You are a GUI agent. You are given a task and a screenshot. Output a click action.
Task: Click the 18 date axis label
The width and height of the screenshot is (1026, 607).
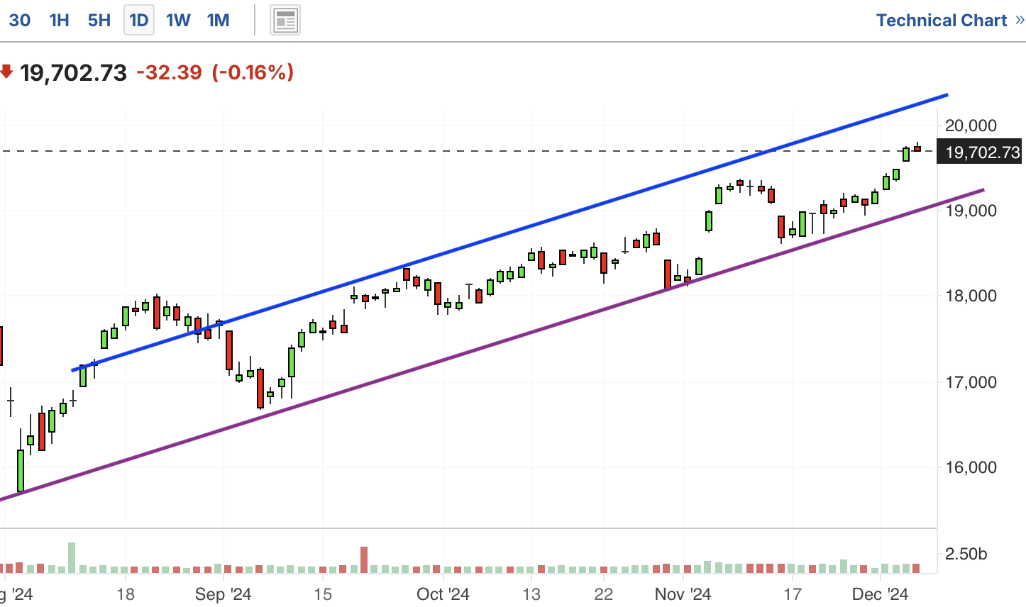pyautogui.click(x=126, y=594)
